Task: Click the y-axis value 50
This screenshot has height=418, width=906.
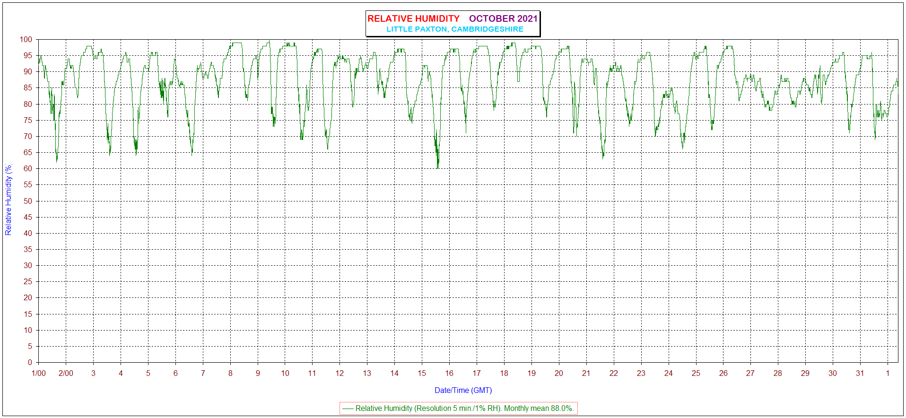Action: coord(28,201)
